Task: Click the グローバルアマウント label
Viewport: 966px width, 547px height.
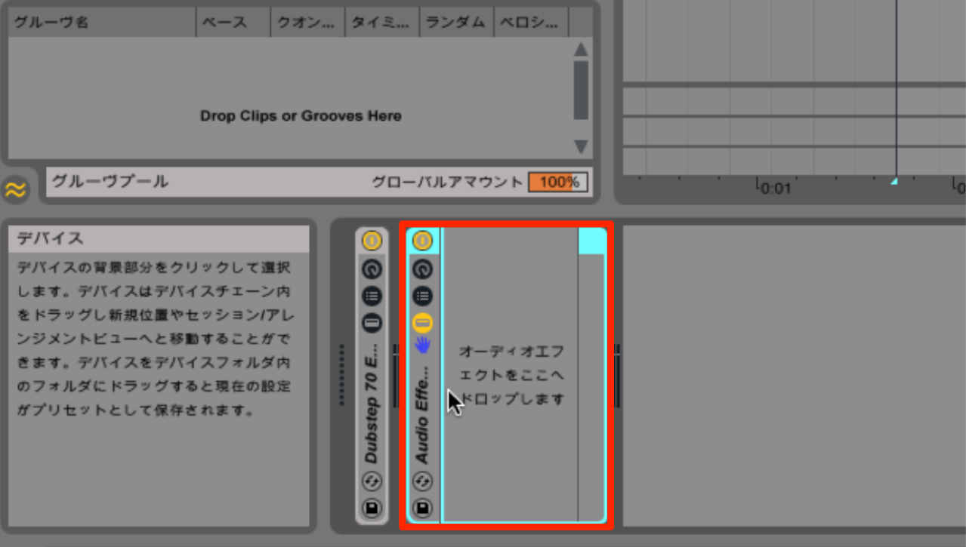Action: click(x=447, y=182)
